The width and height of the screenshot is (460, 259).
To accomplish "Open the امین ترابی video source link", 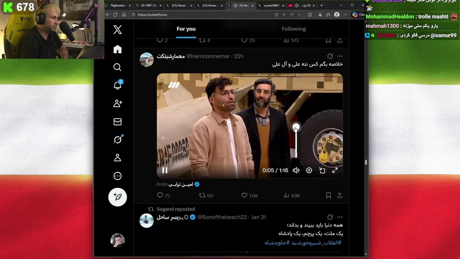I will click(x=184, y=184).
